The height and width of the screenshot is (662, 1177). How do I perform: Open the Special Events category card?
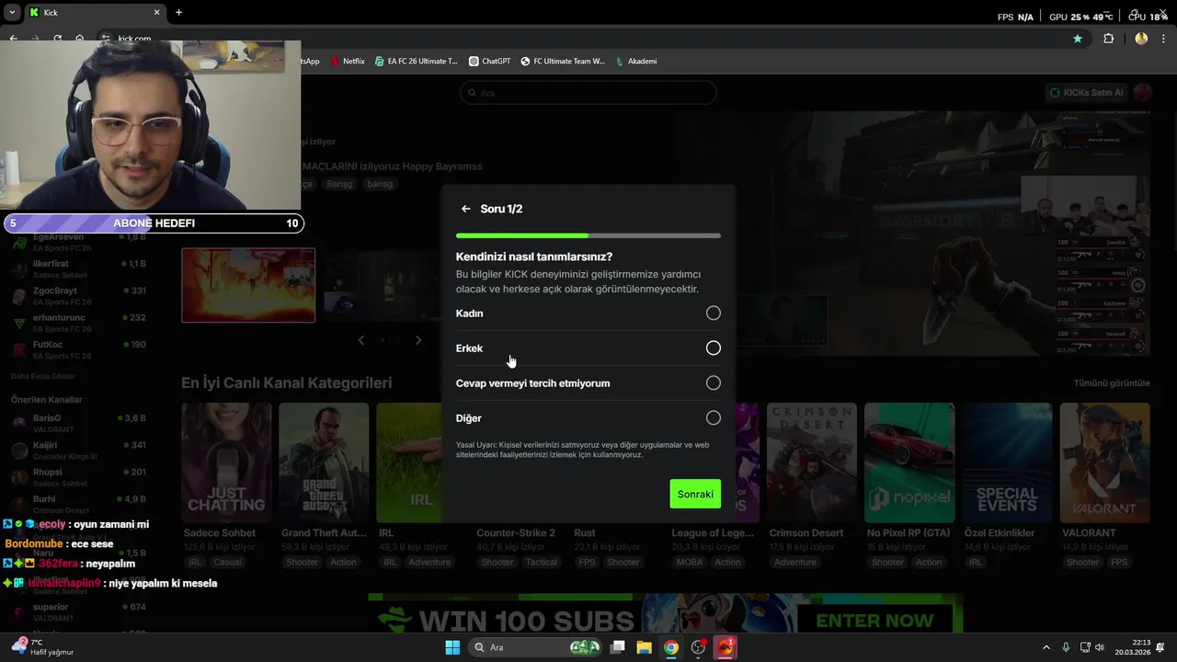[1007, 462]
